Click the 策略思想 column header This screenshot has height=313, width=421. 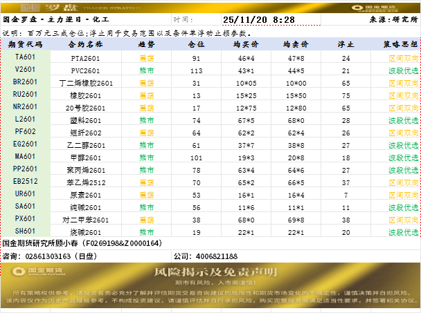(400, 44)
